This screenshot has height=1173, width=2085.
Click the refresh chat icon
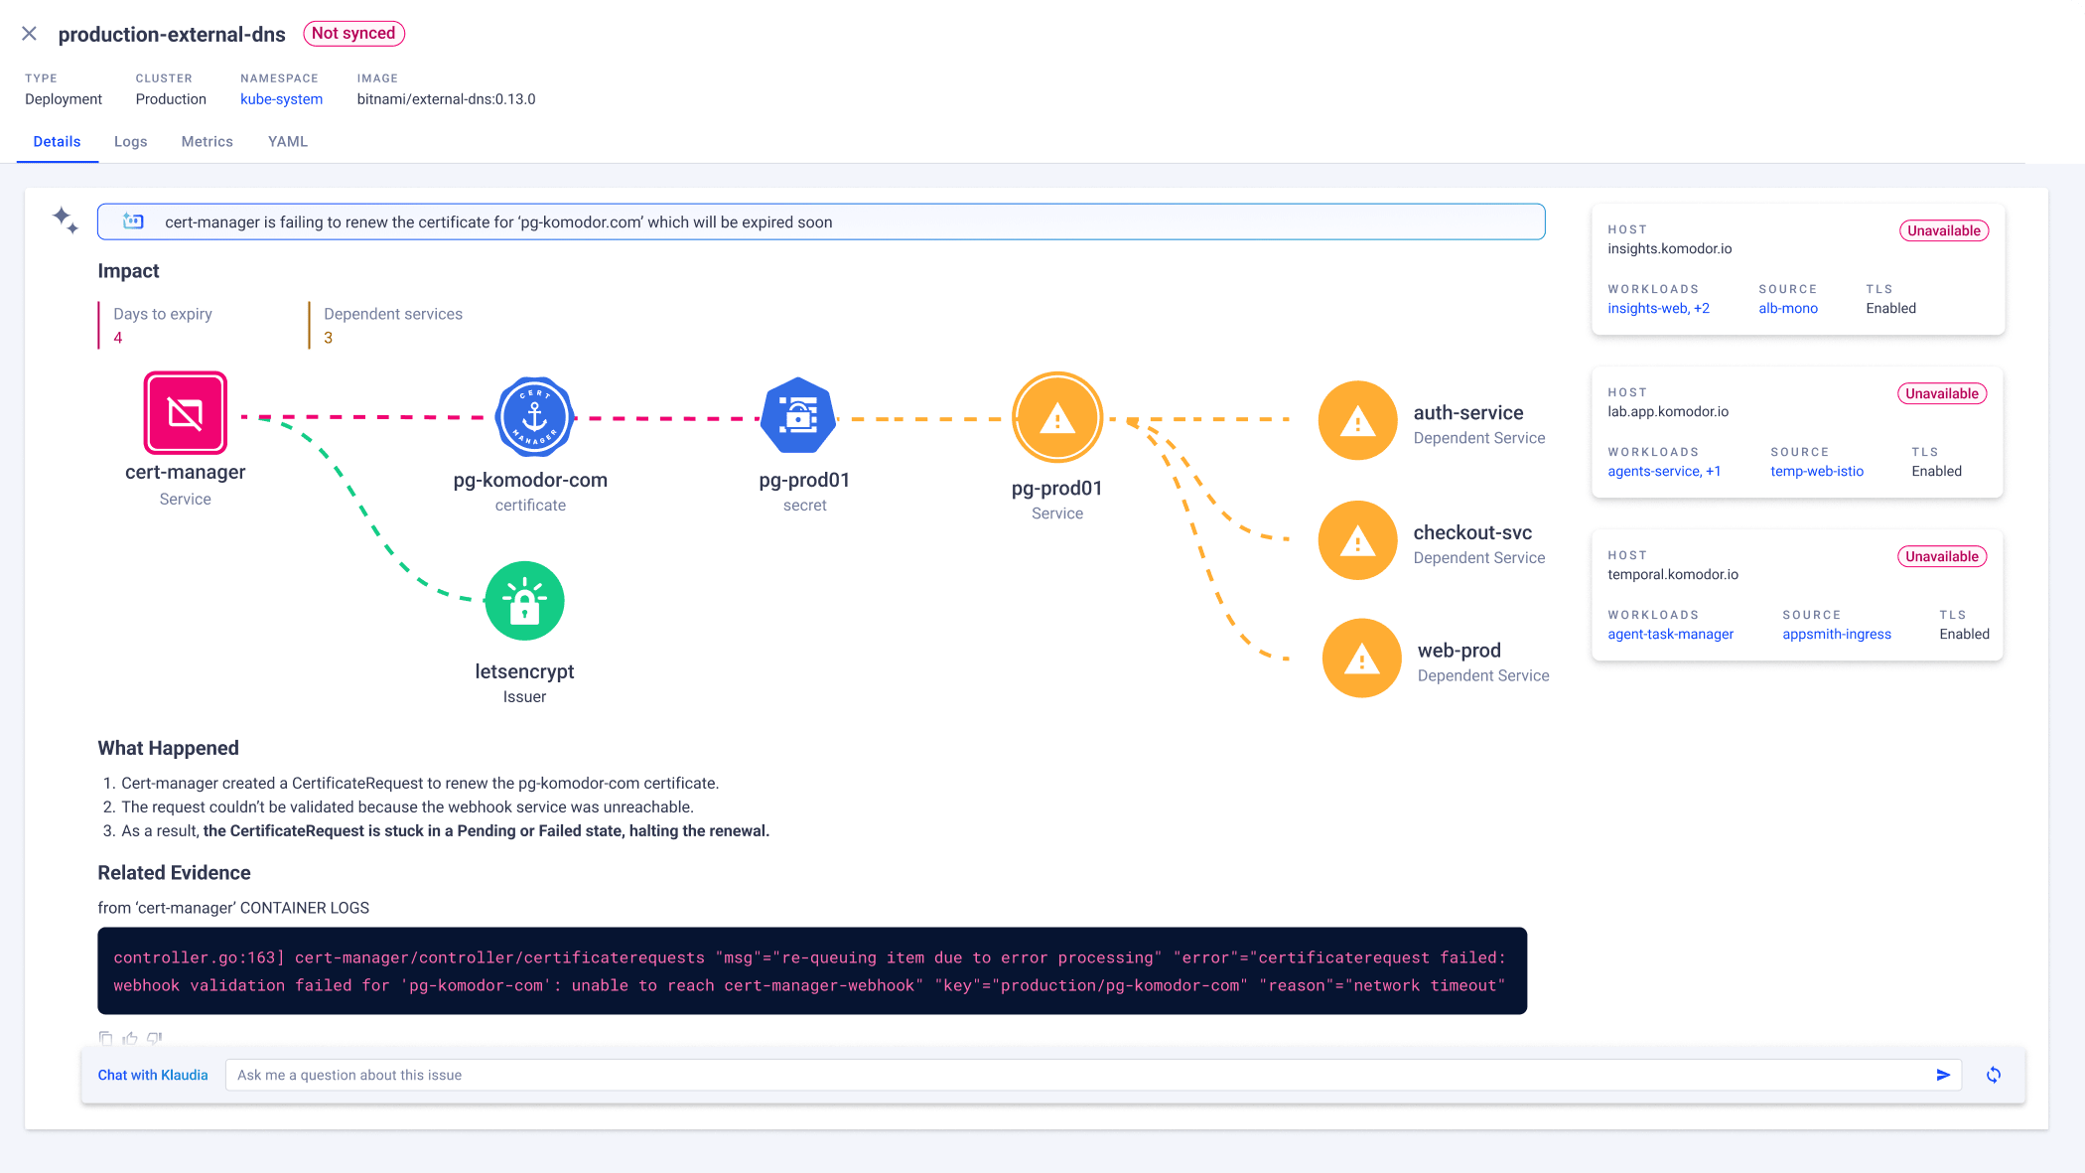[x=1993, y=1075]
